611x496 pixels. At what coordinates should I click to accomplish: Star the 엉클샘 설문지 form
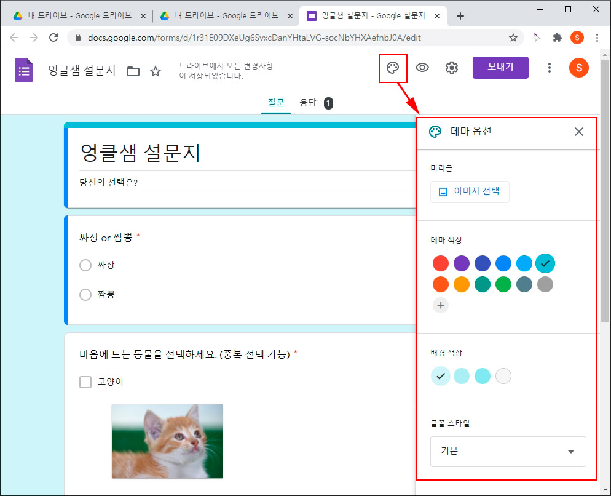[155, 71]
